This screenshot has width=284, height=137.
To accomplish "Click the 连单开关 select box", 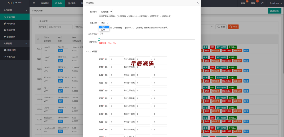I will click(104, 23).
